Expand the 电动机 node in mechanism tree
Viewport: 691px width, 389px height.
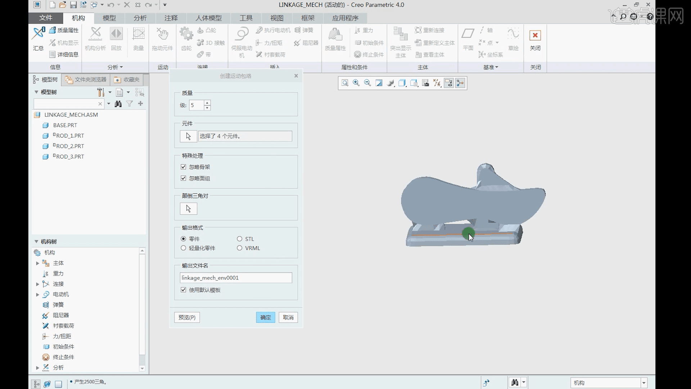pos(37,295)
